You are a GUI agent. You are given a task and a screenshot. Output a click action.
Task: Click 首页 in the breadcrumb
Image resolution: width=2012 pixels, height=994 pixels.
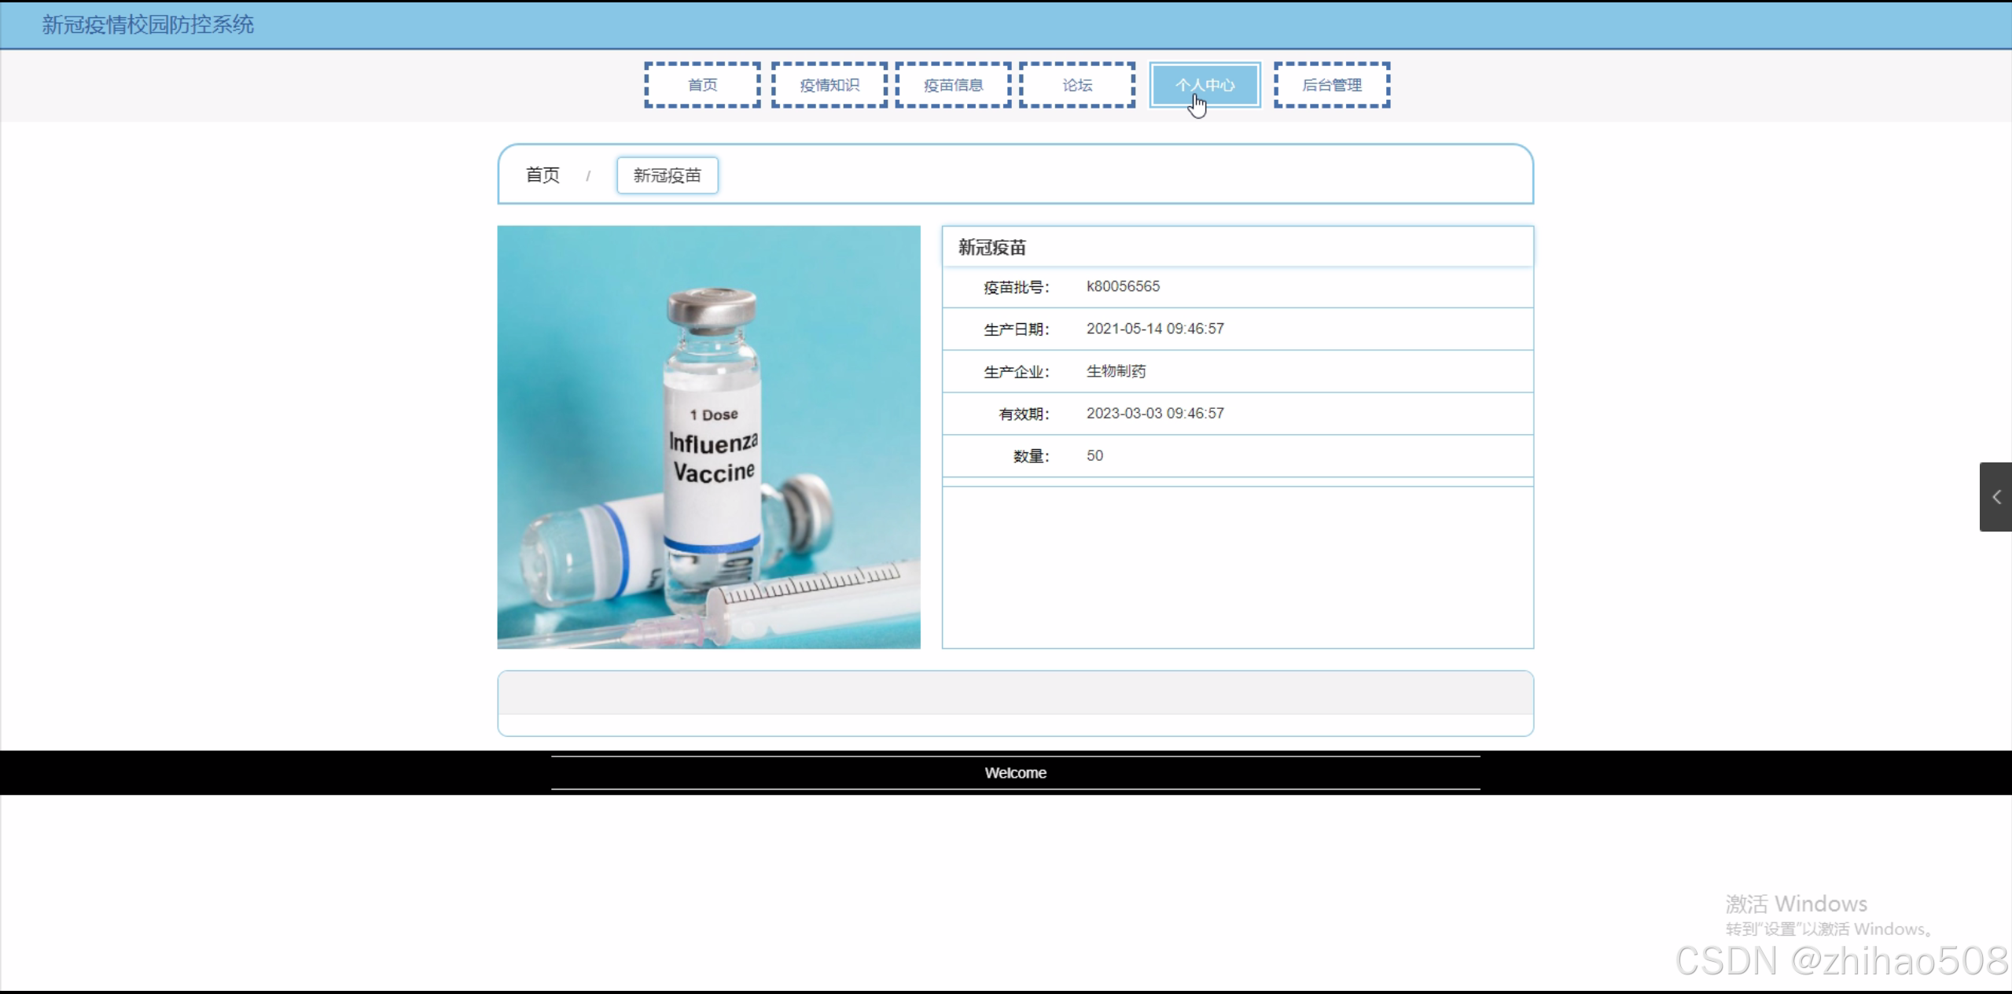(x=543, y=175)
